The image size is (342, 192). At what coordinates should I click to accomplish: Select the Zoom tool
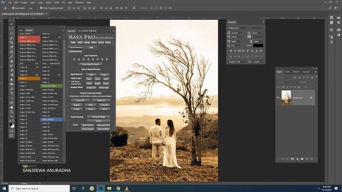pos(12,111)
